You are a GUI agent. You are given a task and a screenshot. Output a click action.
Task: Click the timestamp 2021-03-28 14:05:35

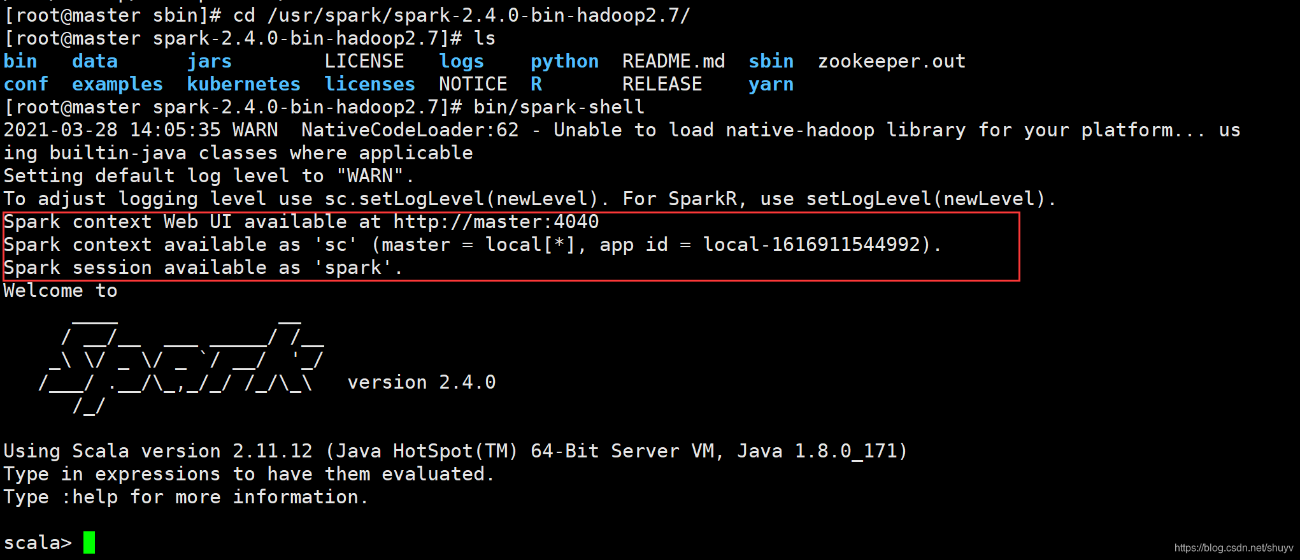pyautogui.click(x=112, y=130)
